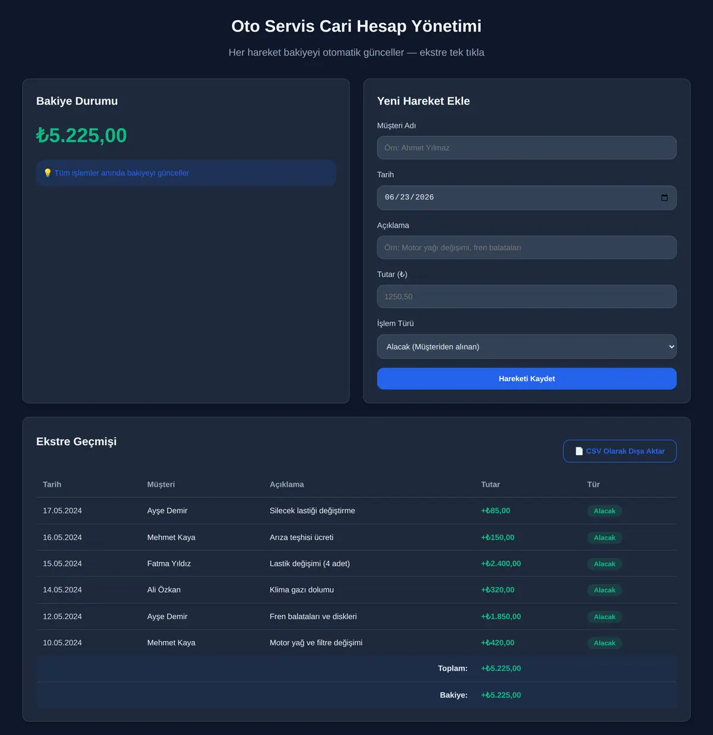Click the customer name Fatma Yıldız
713x735 pixels.
click(169, 563)
